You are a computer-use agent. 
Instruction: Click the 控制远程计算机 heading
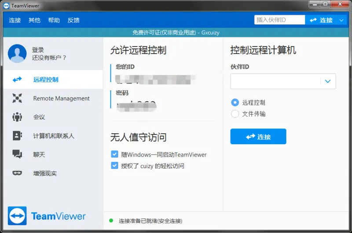point(263,50)
